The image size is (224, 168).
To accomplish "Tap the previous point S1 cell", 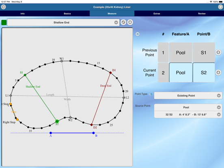I will [x=204, y=52].
